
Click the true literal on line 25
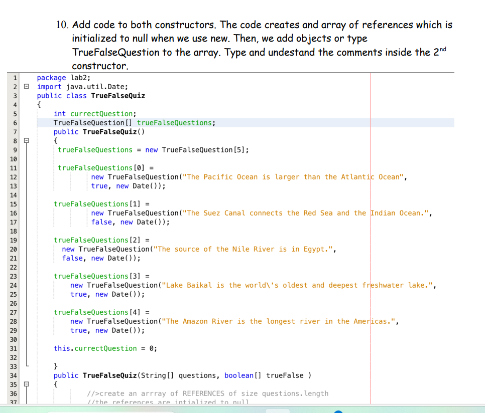click(78, 294)
